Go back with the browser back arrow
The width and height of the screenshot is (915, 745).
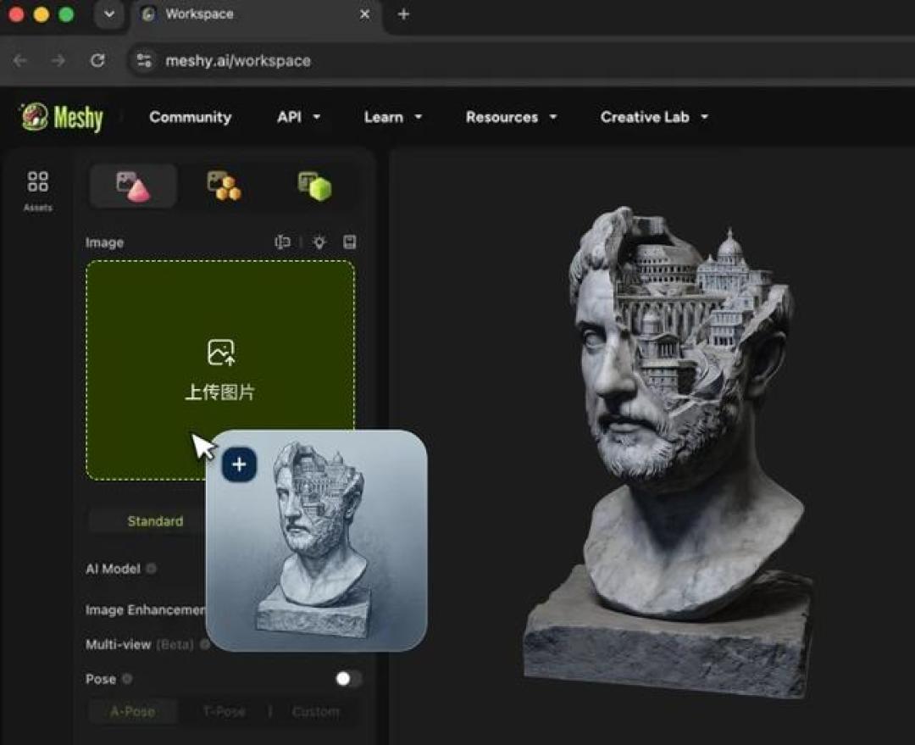click(20, 60)
